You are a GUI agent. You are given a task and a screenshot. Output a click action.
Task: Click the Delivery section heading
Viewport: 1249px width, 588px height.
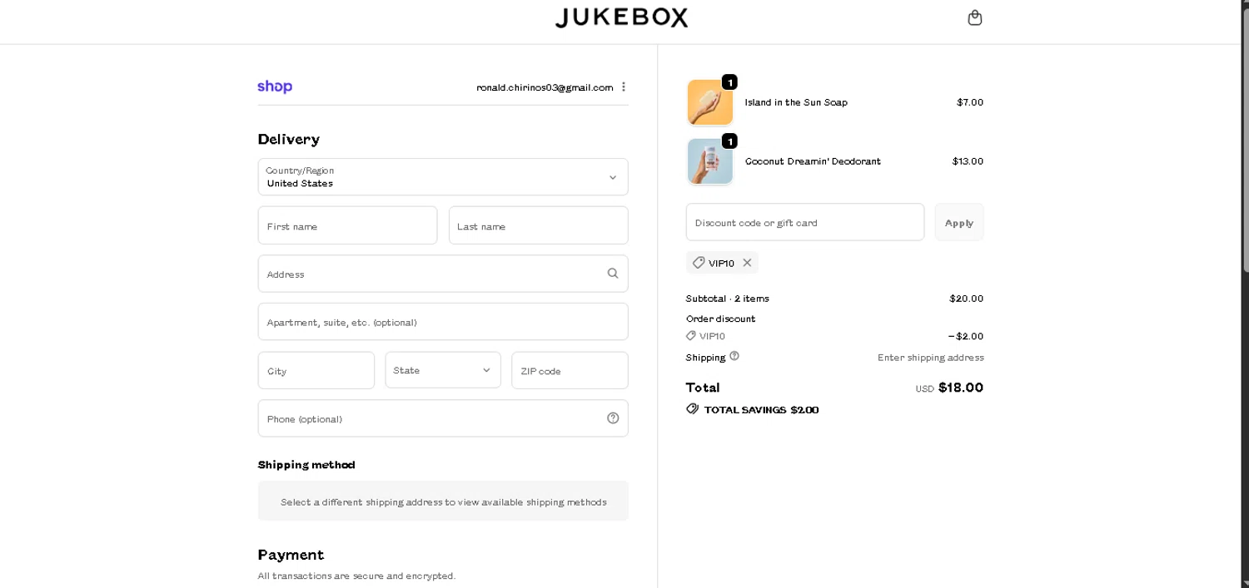point(289,139)
